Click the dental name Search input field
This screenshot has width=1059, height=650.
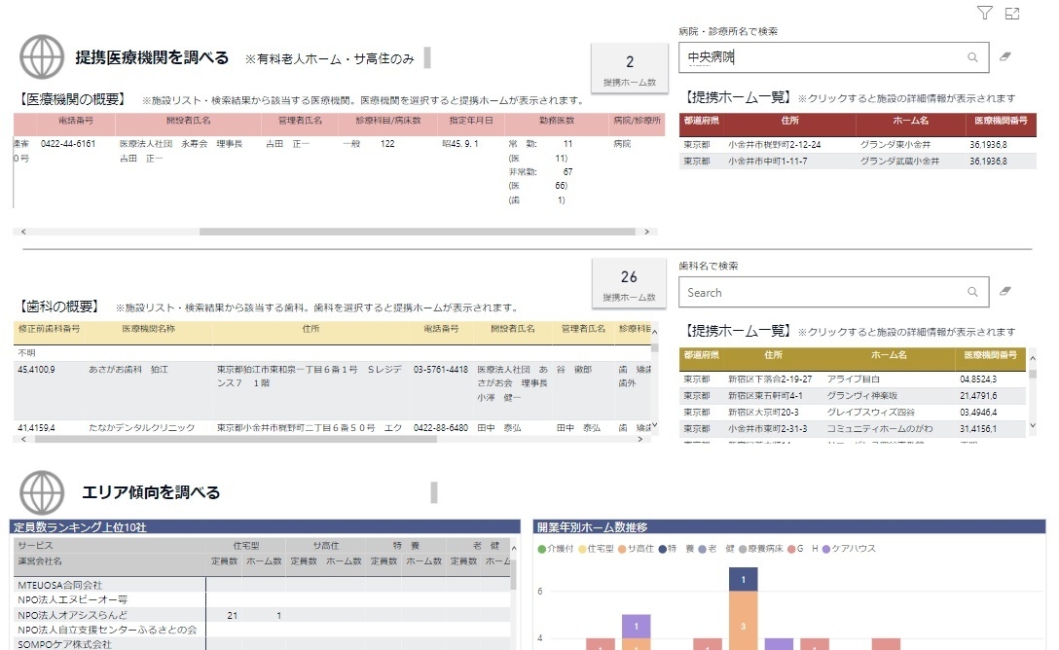(822, 292)
